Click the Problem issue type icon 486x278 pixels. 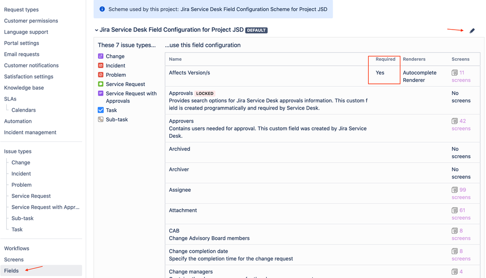pyautogui.click(x=101, y=75)
